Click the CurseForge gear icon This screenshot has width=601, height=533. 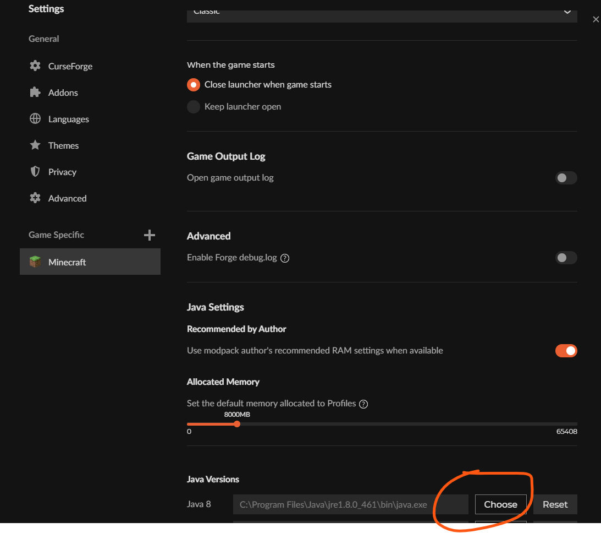coord(35,66)
